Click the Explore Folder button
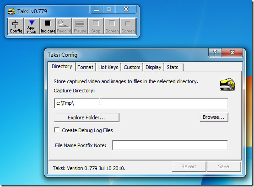254x187 pixels. click(x=86, y=118)
